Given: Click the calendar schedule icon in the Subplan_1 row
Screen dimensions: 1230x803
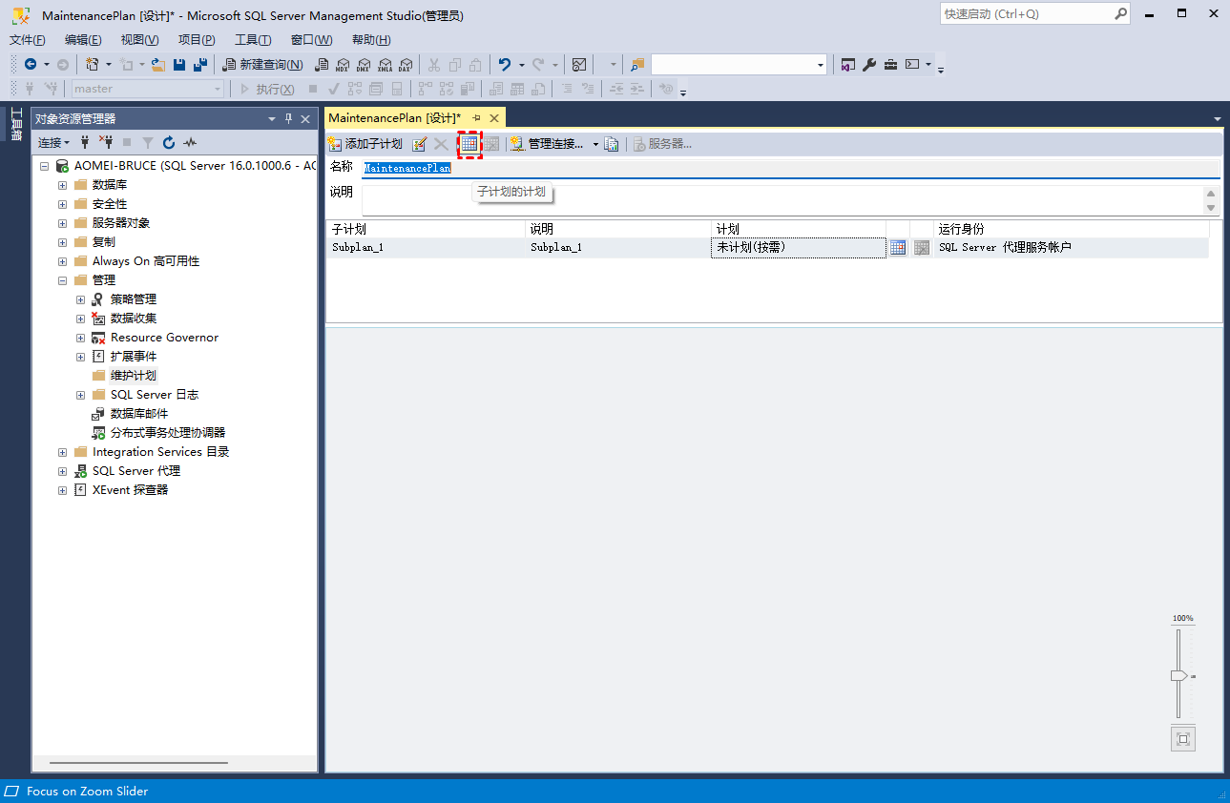Looking at the screenshot, I should [898, 247].
